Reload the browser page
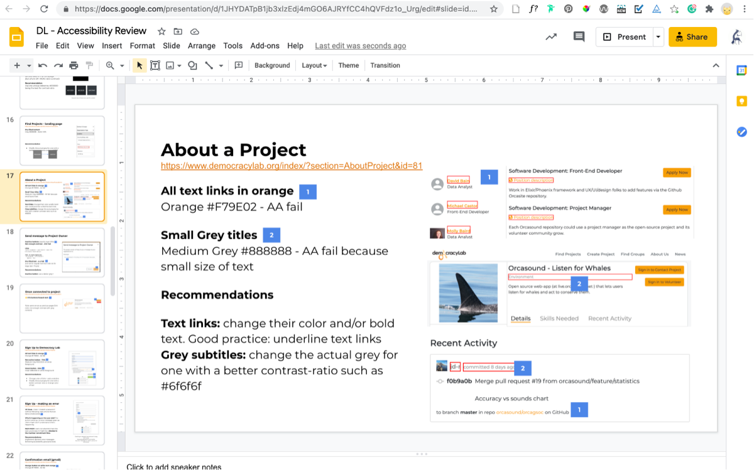754x470 pixels. pos(44,9)
